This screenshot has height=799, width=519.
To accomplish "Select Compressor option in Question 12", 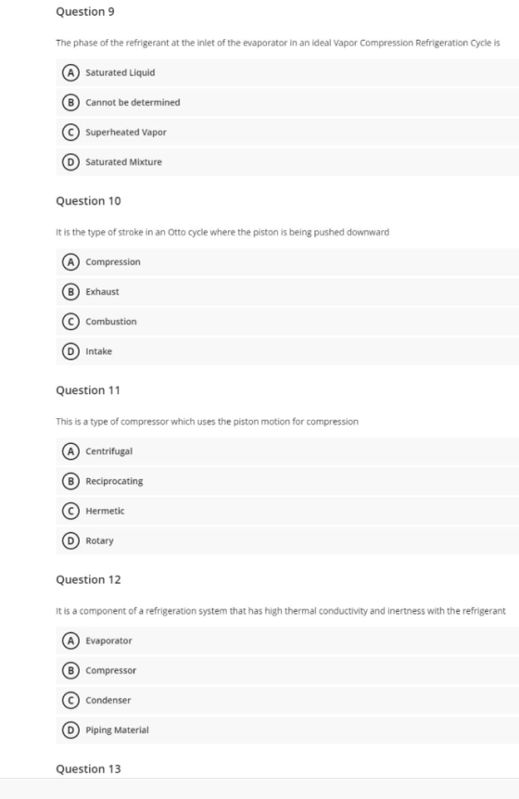I will 287,670.
